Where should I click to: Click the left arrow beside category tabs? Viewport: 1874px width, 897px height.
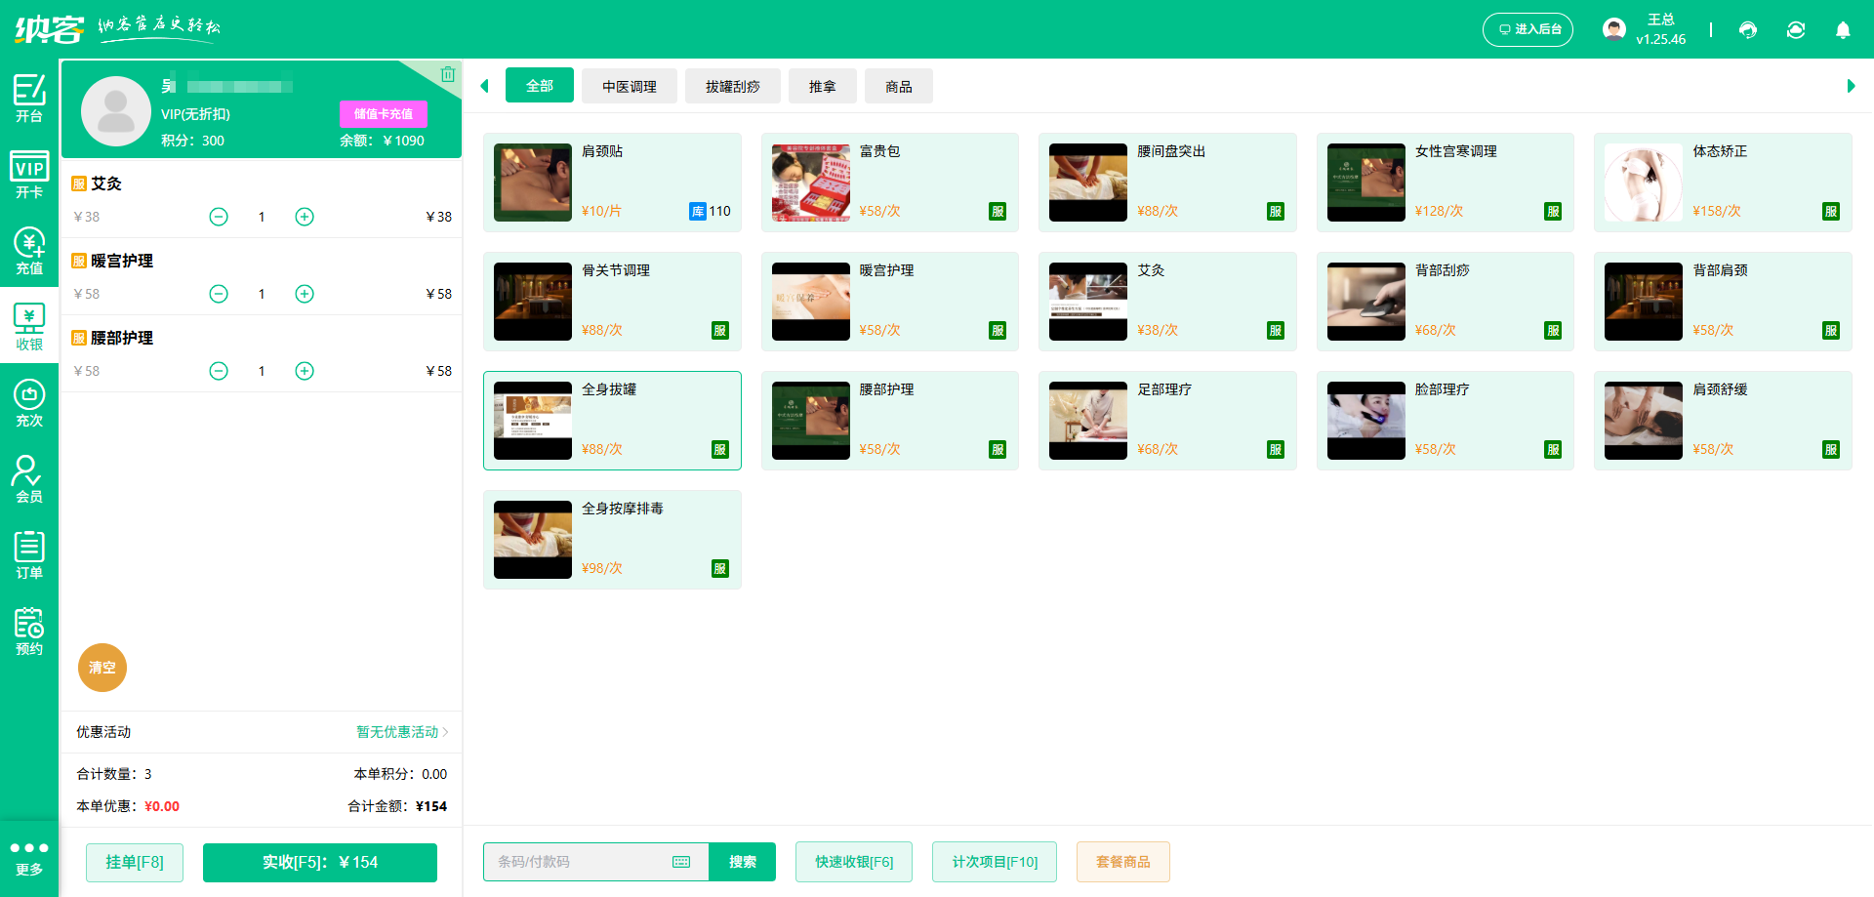pos(484,86)
